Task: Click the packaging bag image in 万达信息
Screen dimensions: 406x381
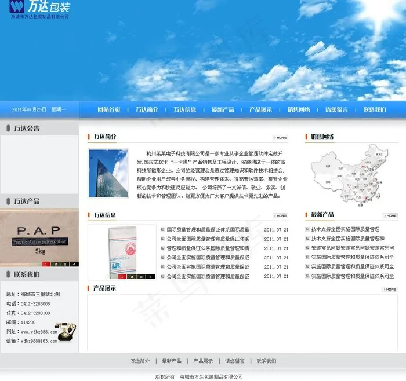Action: click(x=122, y=252)
